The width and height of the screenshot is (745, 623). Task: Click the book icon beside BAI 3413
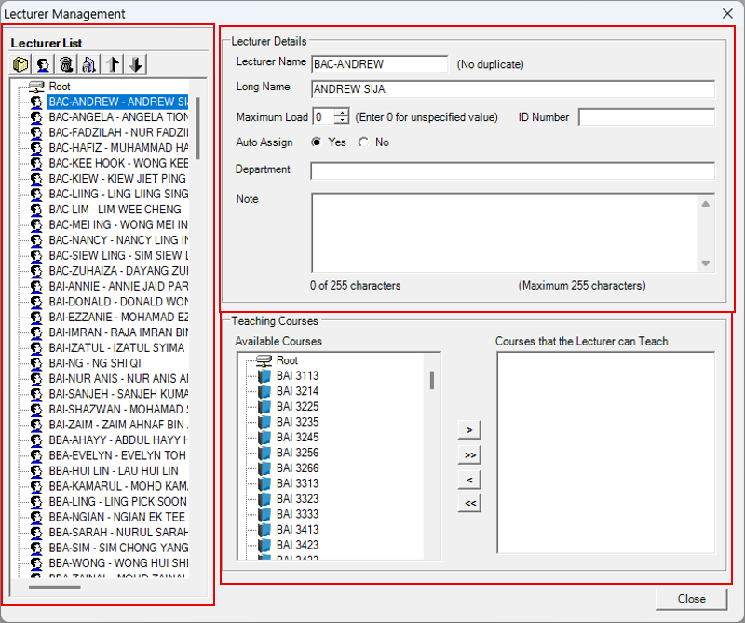(x=264, y=530)
